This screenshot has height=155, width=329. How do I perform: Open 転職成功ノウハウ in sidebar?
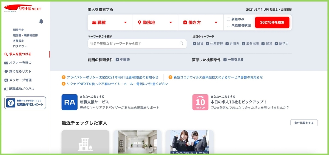(x=22, y=89)
